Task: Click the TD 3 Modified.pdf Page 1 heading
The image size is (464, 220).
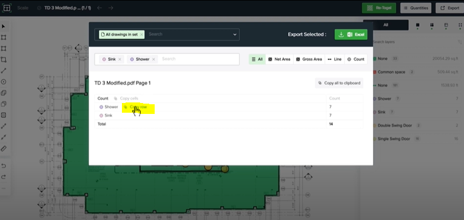Action: (123, 83)
